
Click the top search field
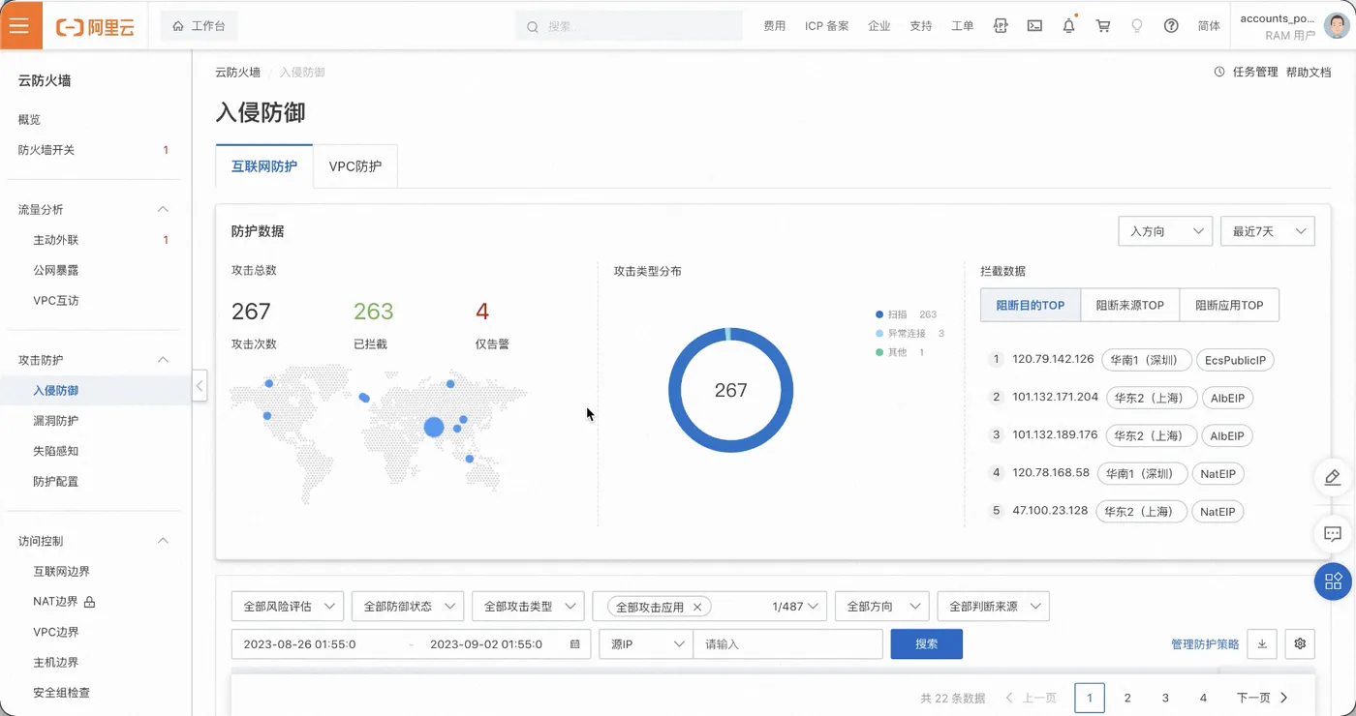[629, 27]
